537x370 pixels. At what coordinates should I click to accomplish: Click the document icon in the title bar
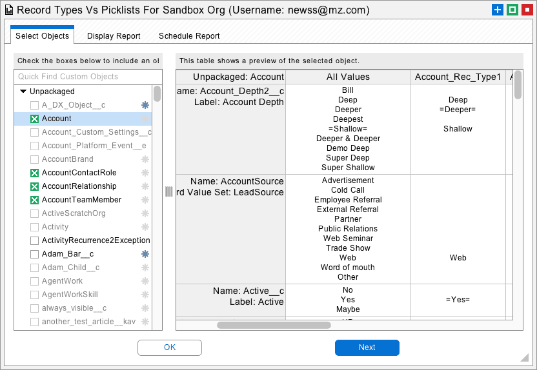point(9,10)
